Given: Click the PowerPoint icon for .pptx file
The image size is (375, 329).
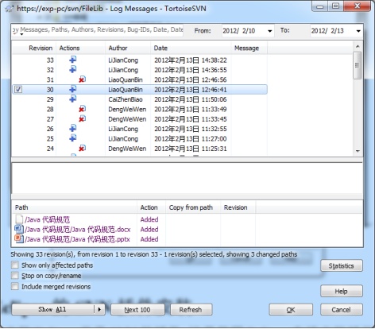Looking at the screenshot, I should [19, 238].
